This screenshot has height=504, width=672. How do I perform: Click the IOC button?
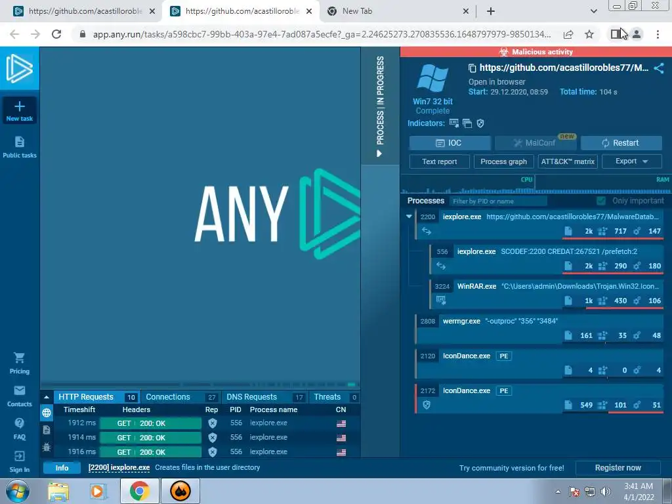point(450,142)
